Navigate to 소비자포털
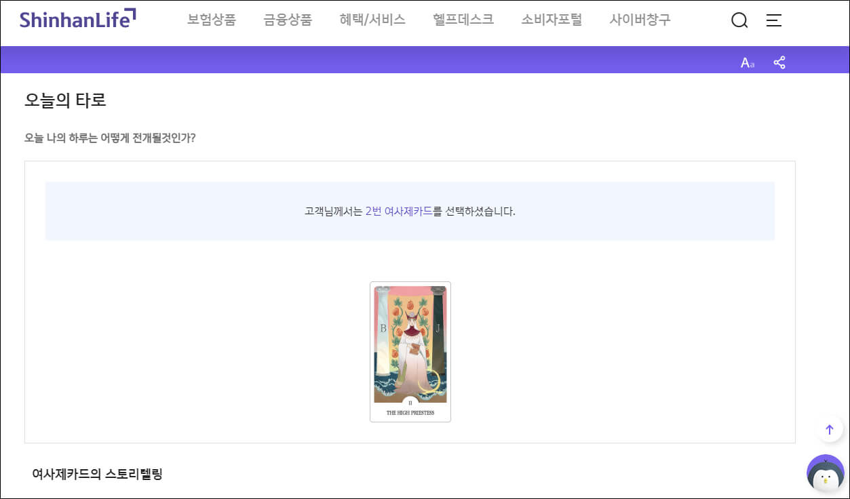The height and width of the screenshot is (499, 850). coord(551,20)
